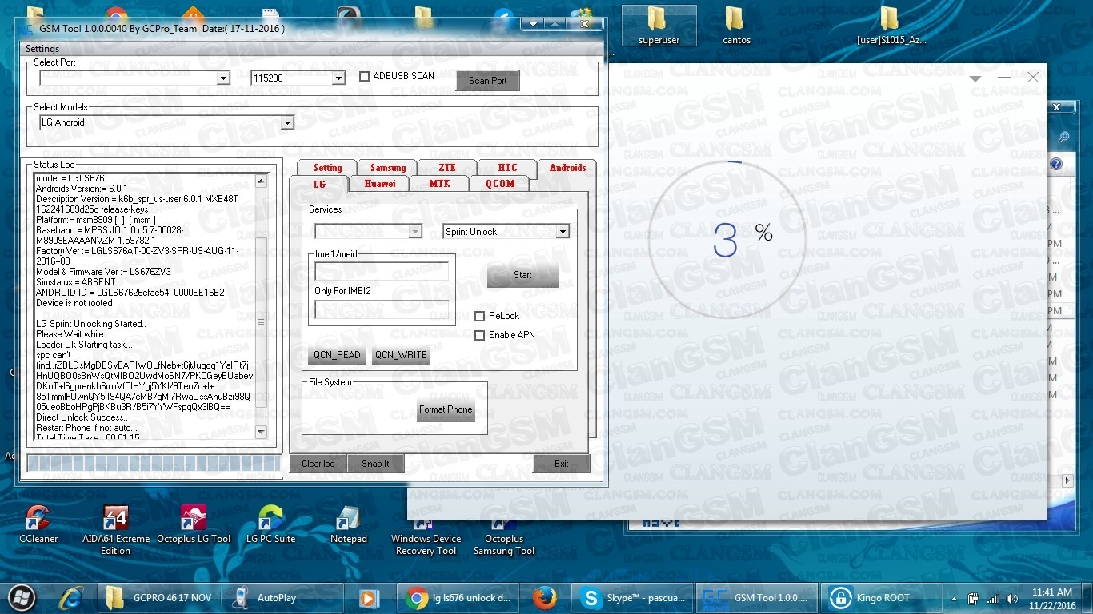Click the GSM Tool progress bar

(154, 464)
